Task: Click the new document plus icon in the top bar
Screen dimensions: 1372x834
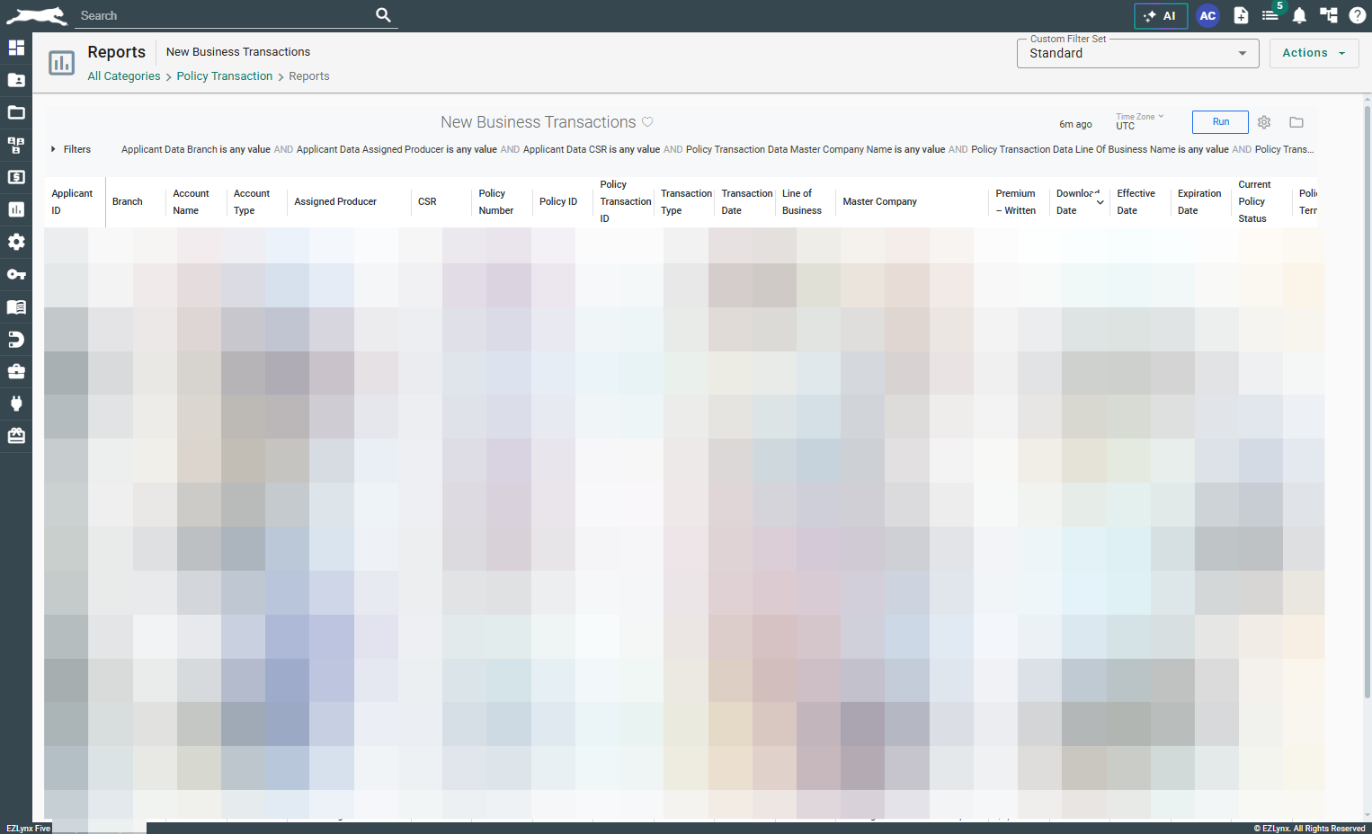Action: tap(1241, 15)
